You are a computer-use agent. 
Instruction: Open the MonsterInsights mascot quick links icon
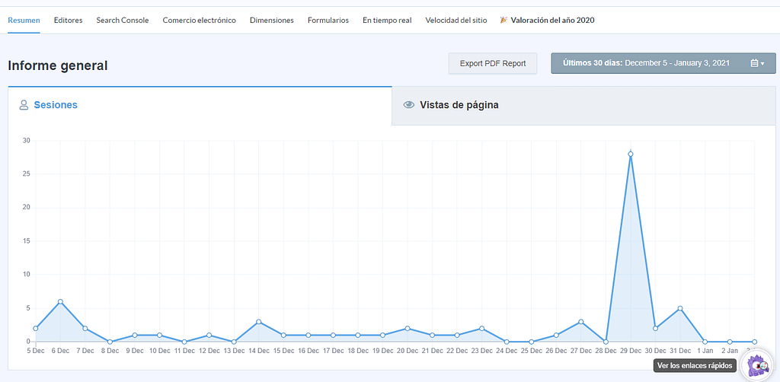757,366
